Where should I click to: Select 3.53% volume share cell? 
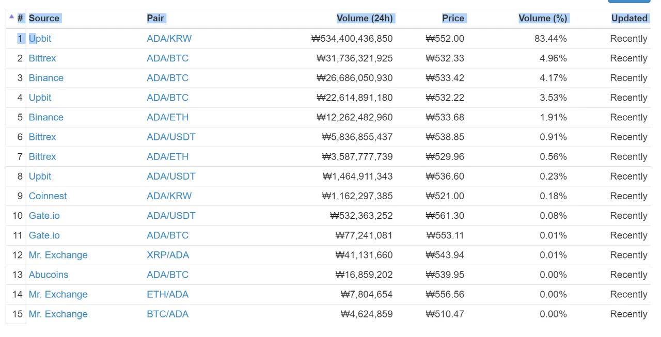click(553, 98)
